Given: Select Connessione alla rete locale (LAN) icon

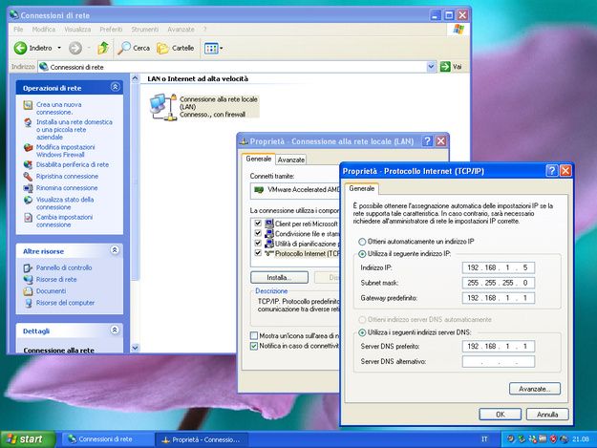Looking at the screenshot, I should (163, 107).
